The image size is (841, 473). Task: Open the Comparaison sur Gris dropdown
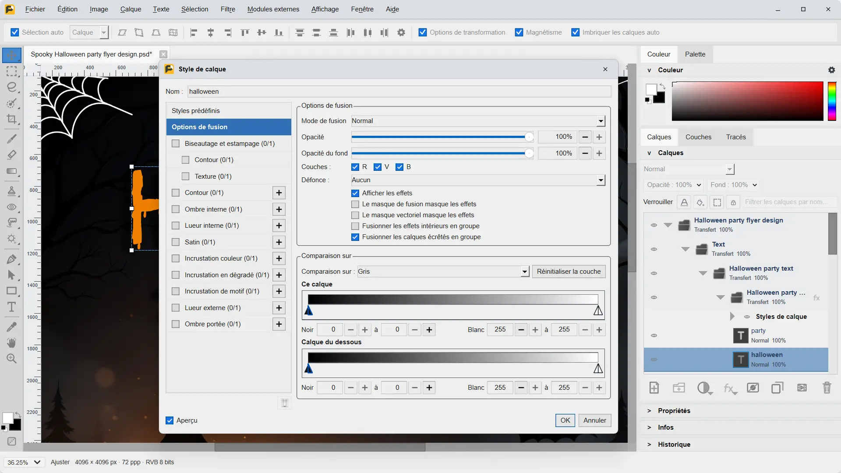coord(443,272)
